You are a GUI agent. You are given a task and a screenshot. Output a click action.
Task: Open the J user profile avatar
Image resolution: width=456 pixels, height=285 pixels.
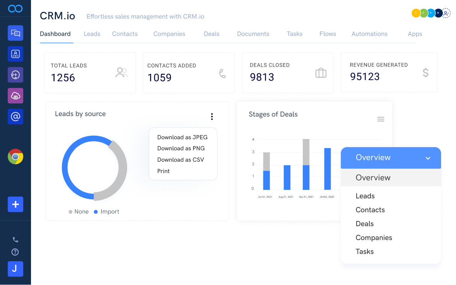15,269
